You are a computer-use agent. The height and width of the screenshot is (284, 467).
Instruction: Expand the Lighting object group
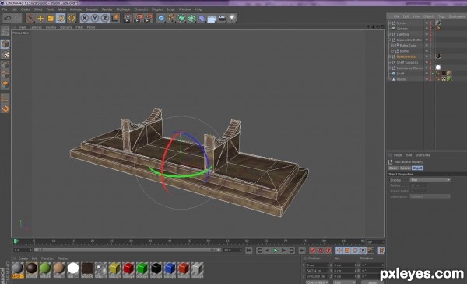(x=389, y=34)
